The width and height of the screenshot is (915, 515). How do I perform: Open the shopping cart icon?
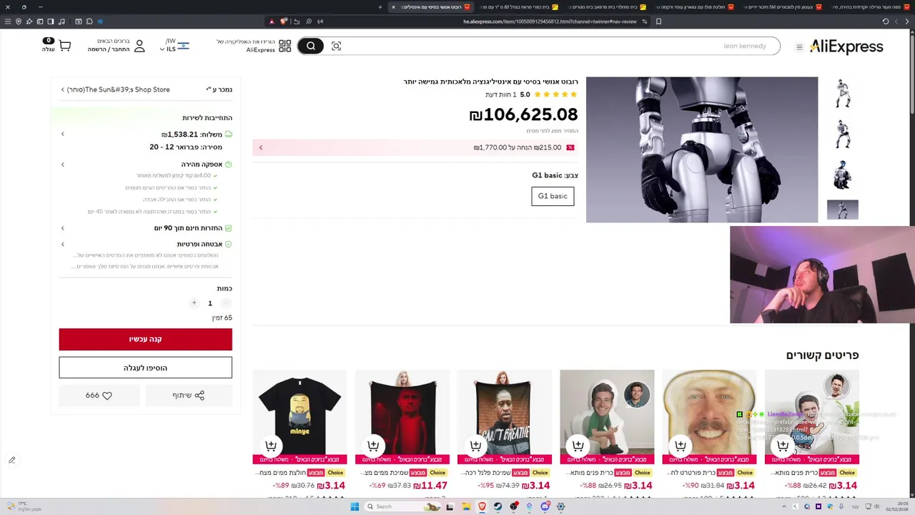(64, 46)
